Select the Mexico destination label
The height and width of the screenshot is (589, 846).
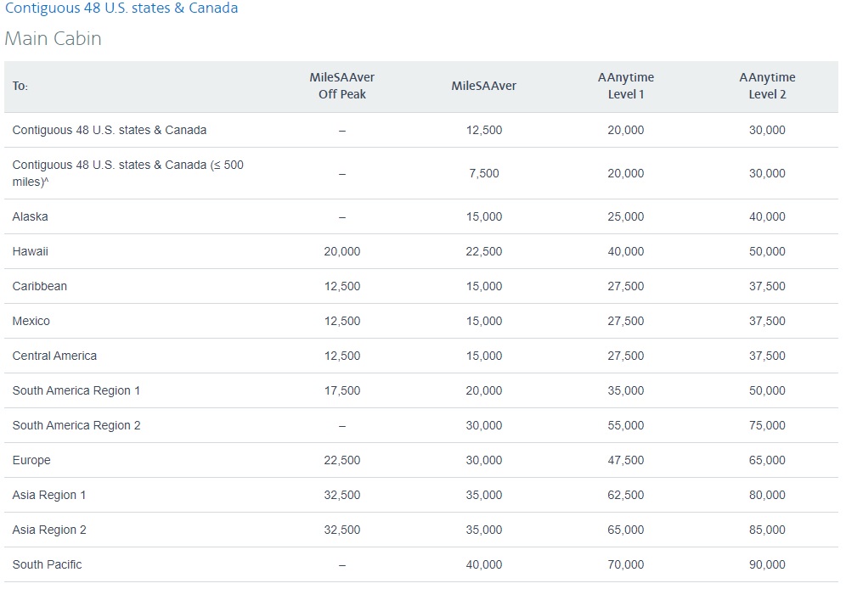pyautogui.click(x=31, y=321)
